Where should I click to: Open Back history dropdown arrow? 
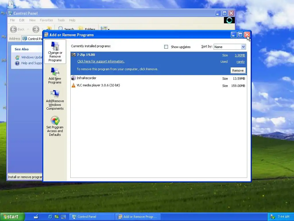point(28,29)
